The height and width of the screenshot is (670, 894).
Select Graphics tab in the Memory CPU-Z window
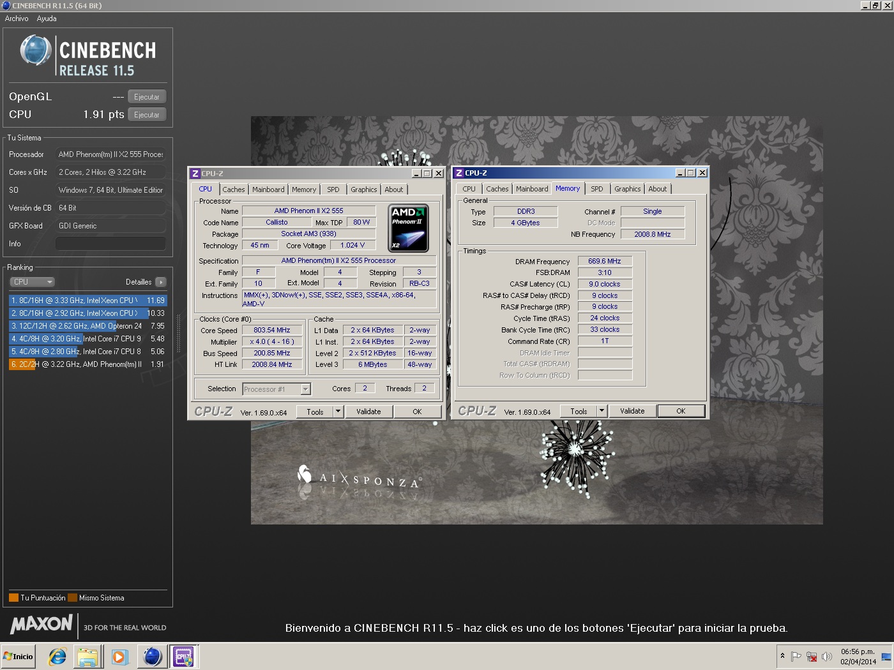(628, 189)
